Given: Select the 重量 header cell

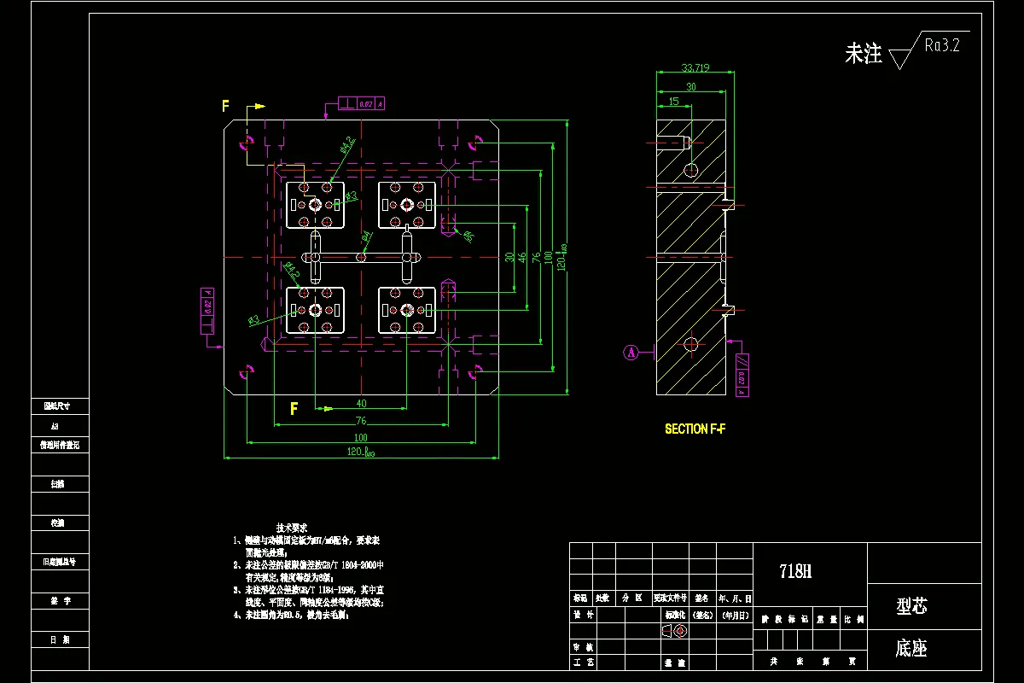Looking at the screenshot, I should tap(826, 619).
